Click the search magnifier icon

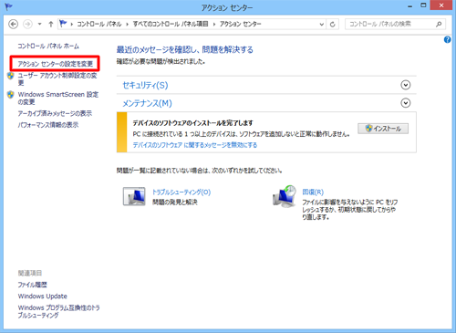click(x=439, y=24)
